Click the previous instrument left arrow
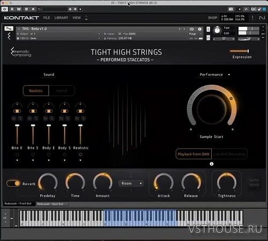The image size is (268, 241). 180,29
